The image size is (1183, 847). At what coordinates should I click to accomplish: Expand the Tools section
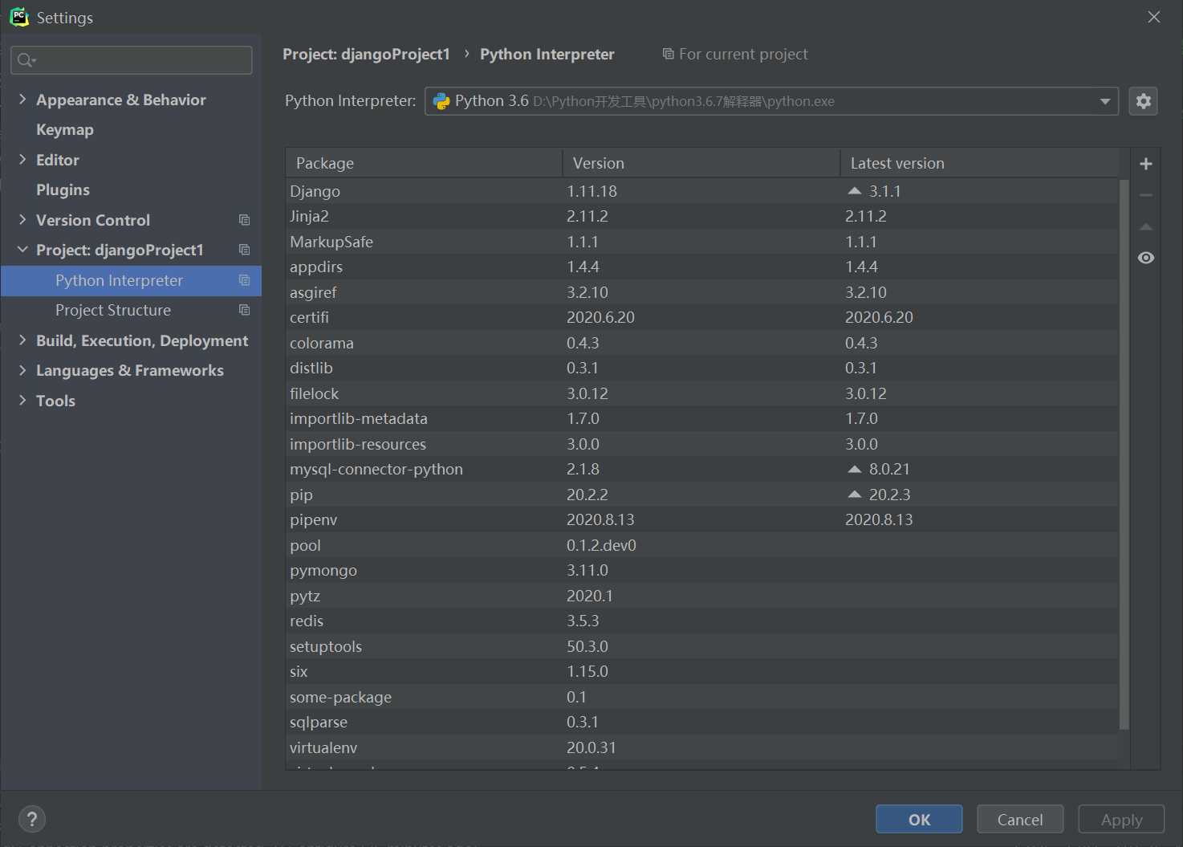click(22, 401)
